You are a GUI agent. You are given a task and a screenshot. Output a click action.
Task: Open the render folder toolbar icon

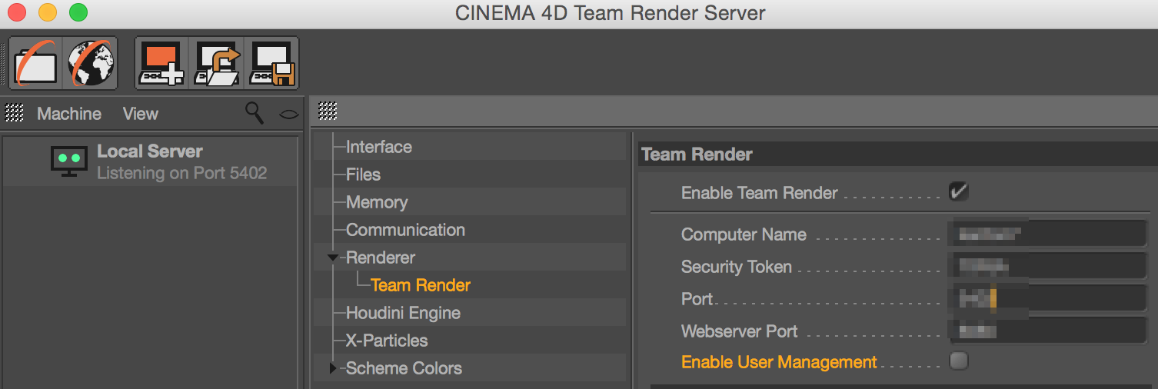(x=36, y=63)
